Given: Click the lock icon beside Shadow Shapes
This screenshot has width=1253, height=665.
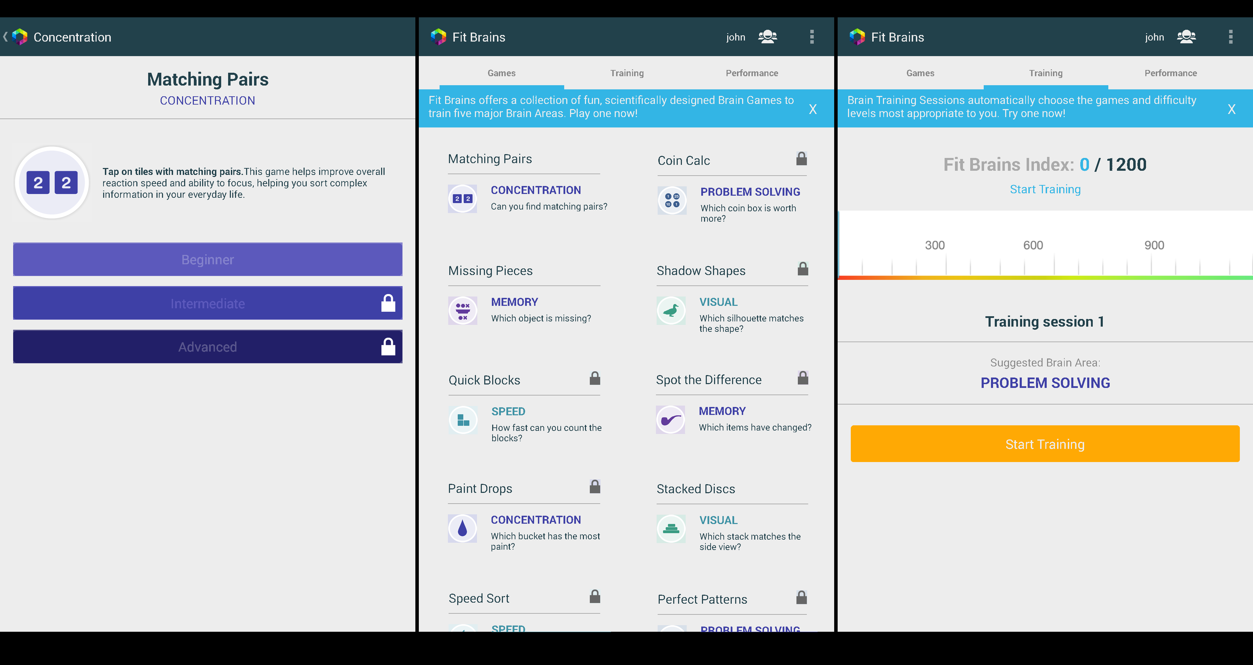Looking at the screenshot, I should pyautogui.click(x=803, y=268).
